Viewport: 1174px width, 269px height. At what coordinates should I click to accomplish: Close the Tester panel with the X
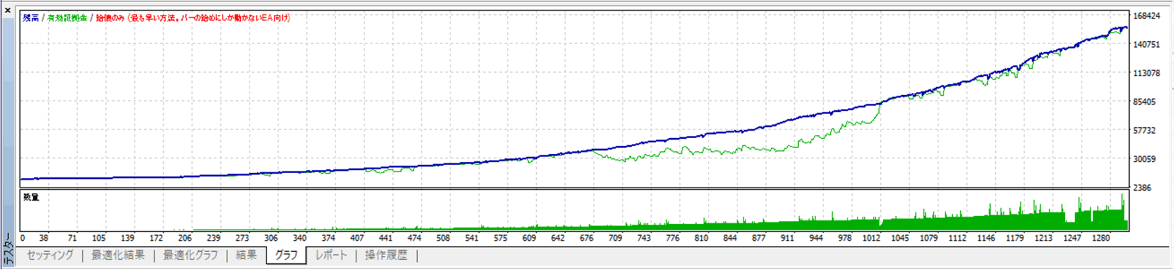pos(7,10)
